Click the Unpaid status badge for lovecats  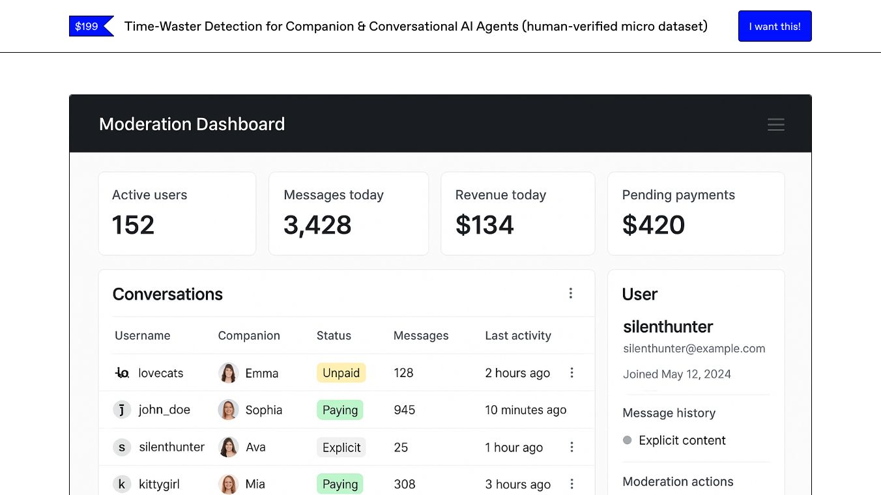[341, 373]
